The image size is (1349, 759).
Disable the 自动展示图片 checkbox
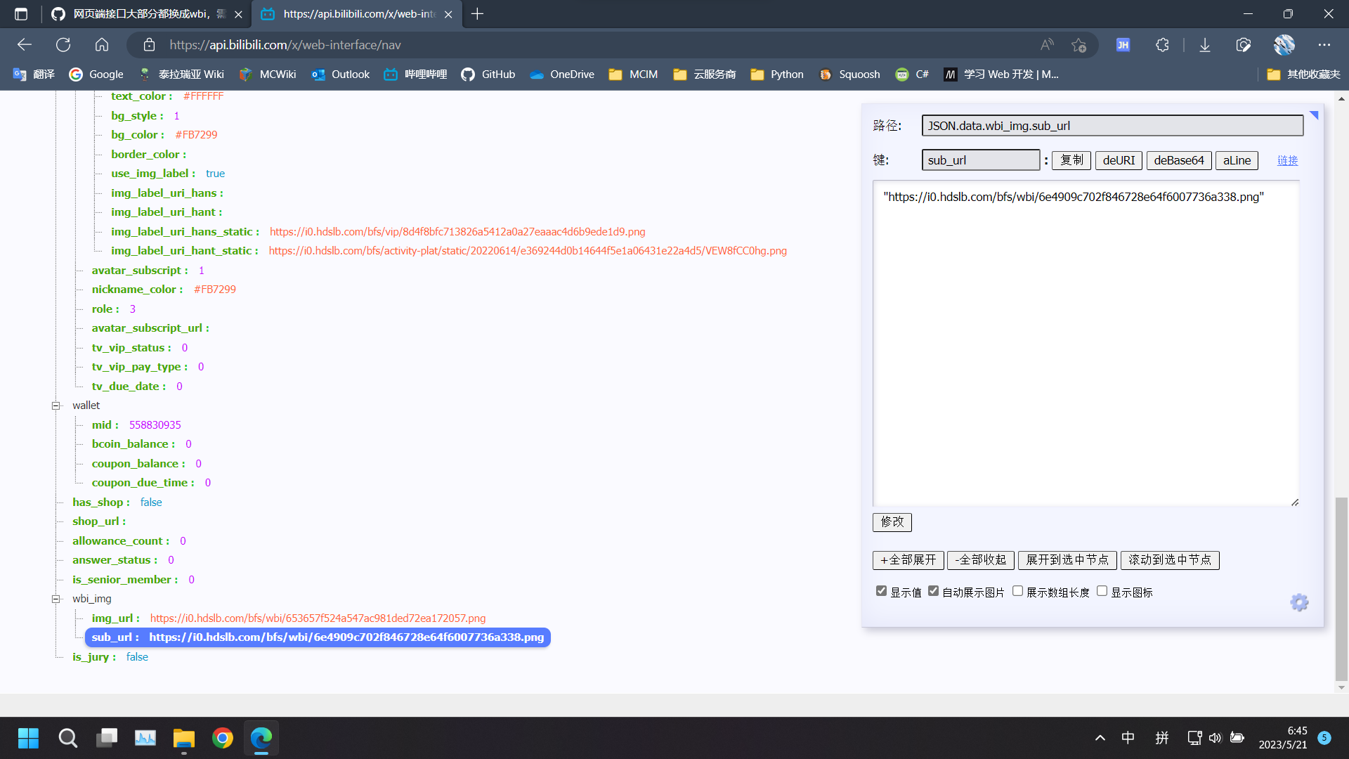pyautogui.click(x=934, y=591)
